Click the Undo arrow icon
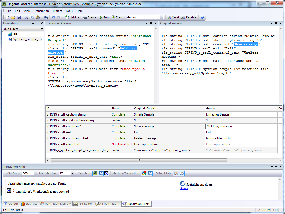This screenshot has width=285, height=214. coord(53,17)
